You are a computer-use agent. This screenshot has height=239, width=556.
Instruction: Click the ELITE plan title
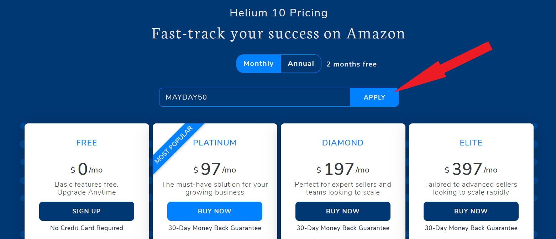pyautogui.click(x=471, y=143)
